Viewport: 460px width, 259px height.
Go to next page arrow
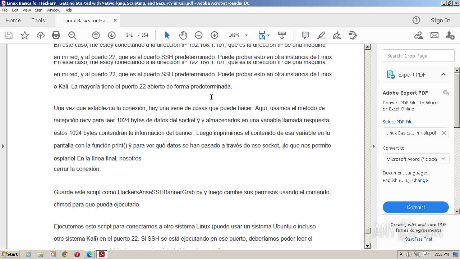(112, 35)
